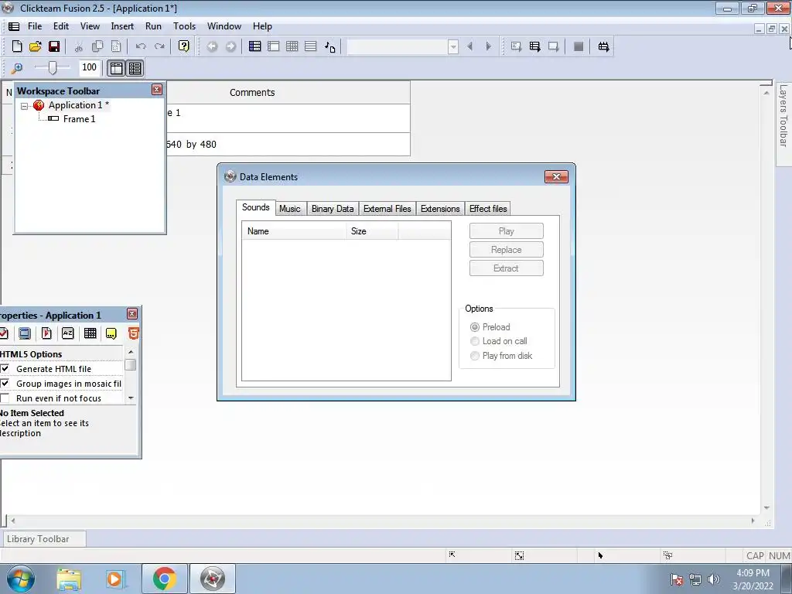Open Window properties tab with monitor icon
Image resolution: width=792 pixels, height=594 pixels.
24,333
